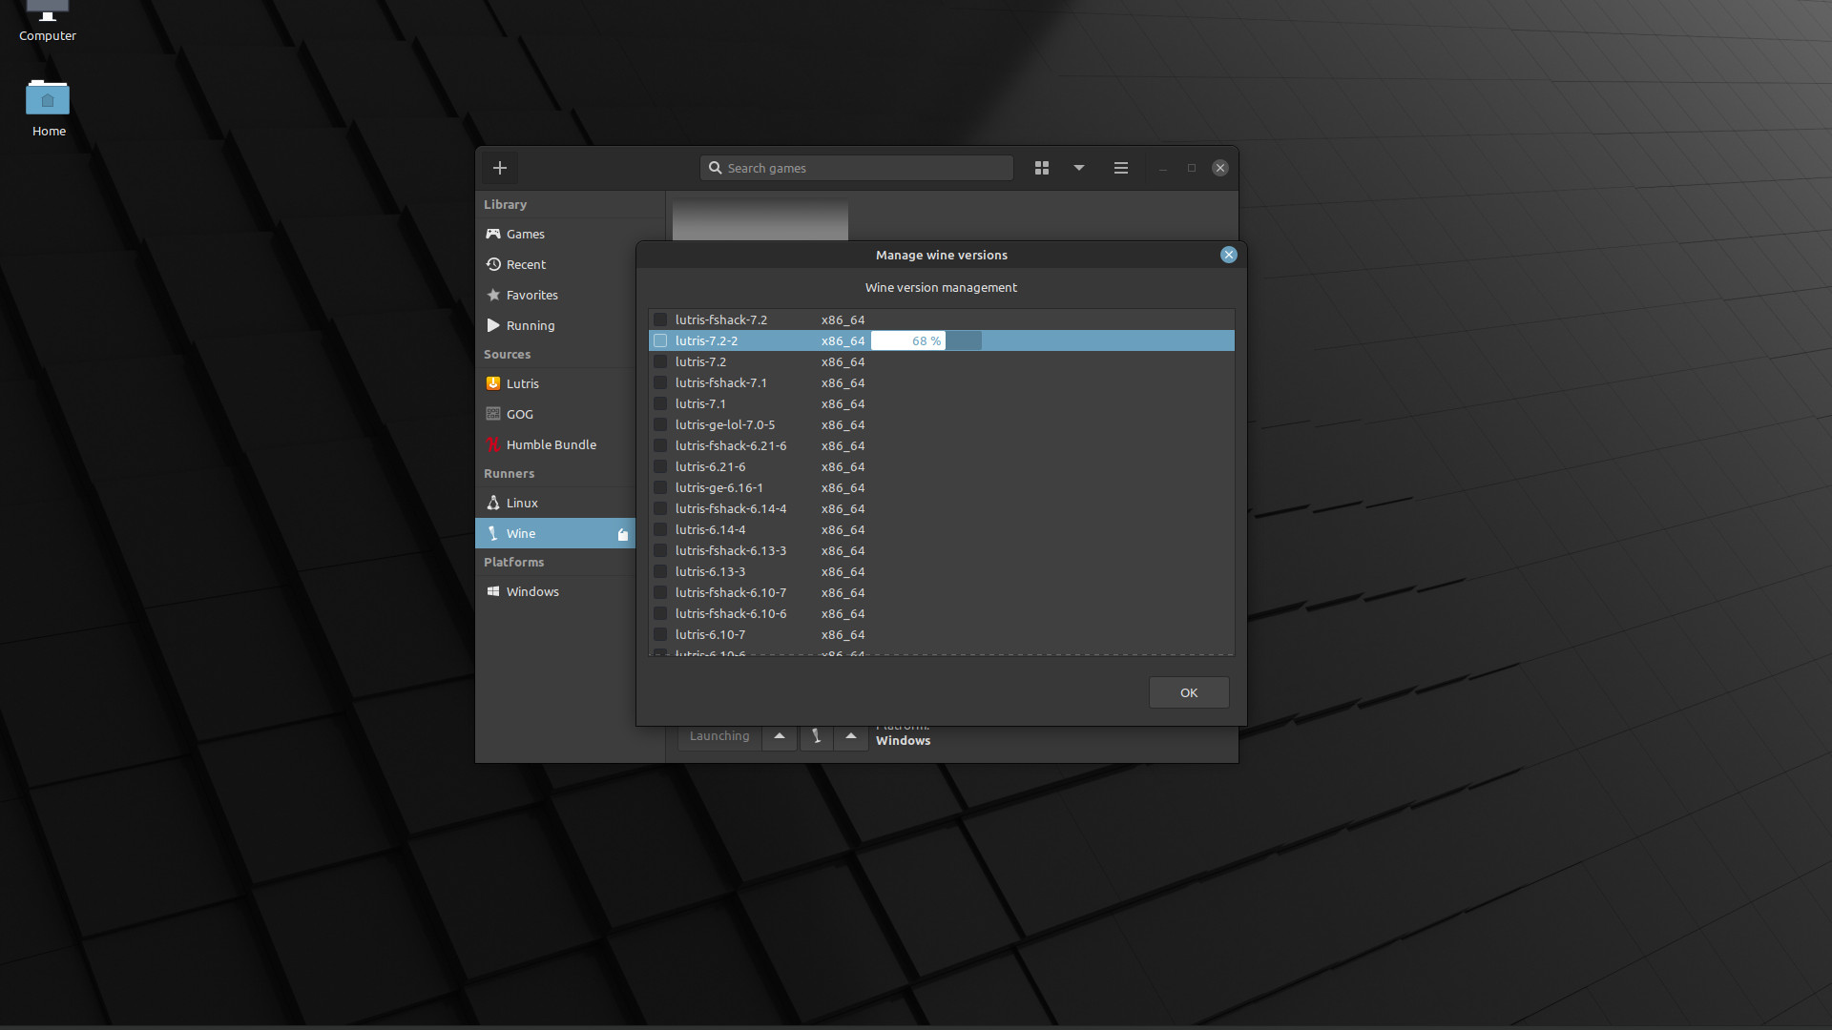Select the Linux runner

click(x=555, y=503)
